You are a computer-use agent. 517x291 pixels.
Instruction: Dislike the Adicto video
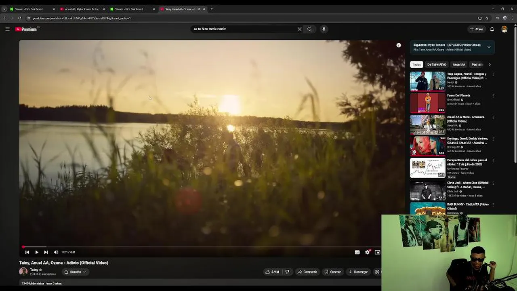click(x=287, y=272)
